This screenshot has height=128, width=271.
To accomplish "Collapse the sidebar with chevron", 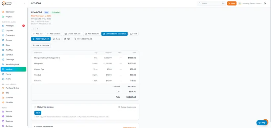I will 24,3.
